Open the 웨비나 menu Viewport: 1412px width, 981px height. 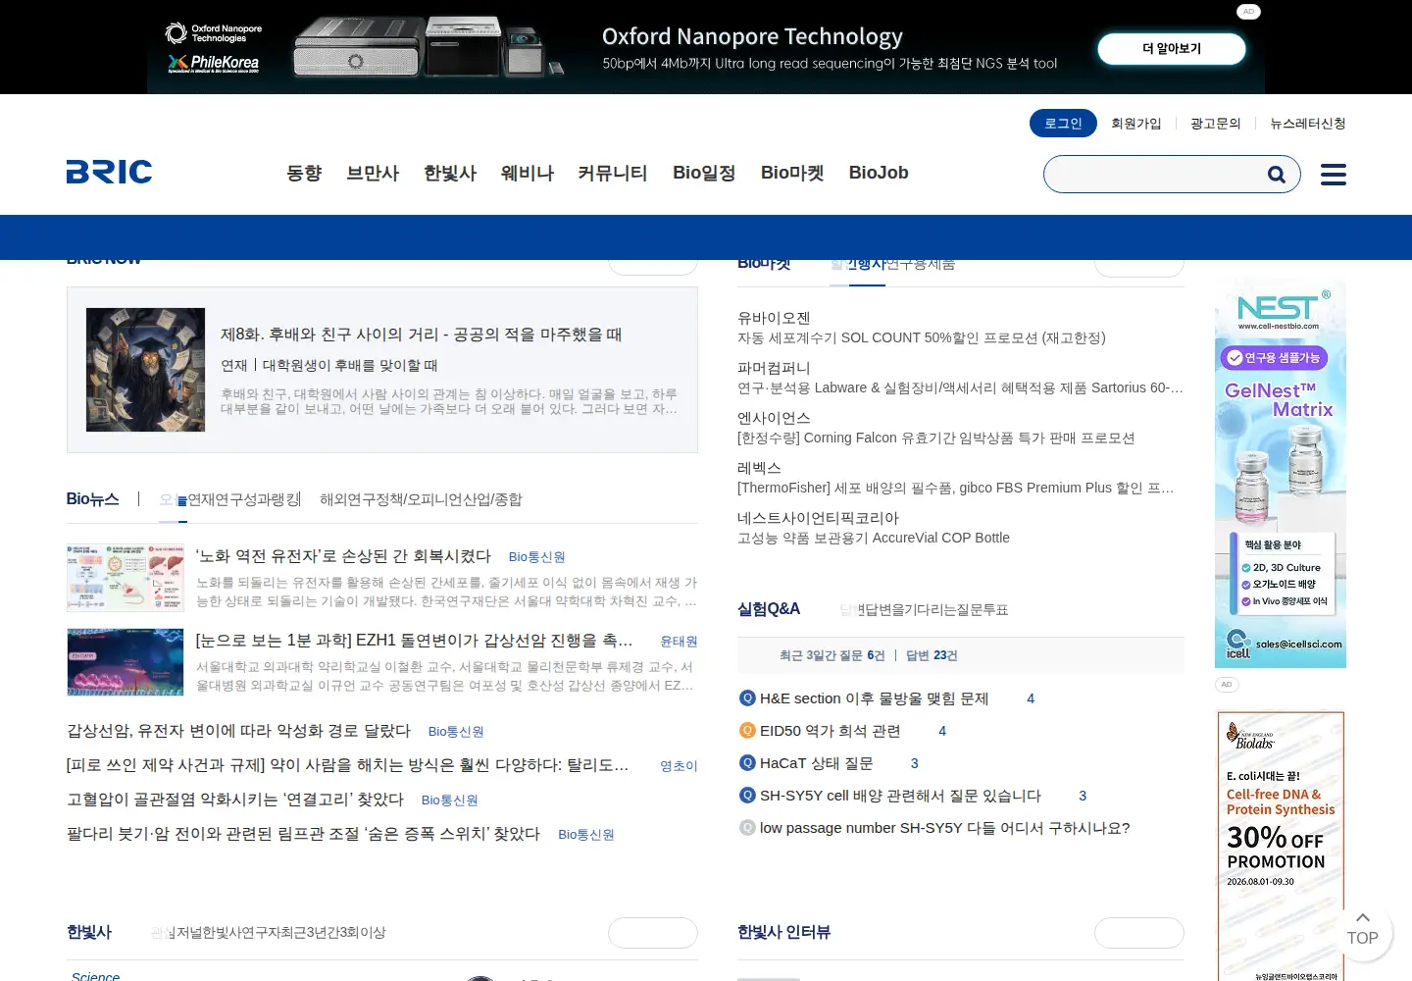528,173
